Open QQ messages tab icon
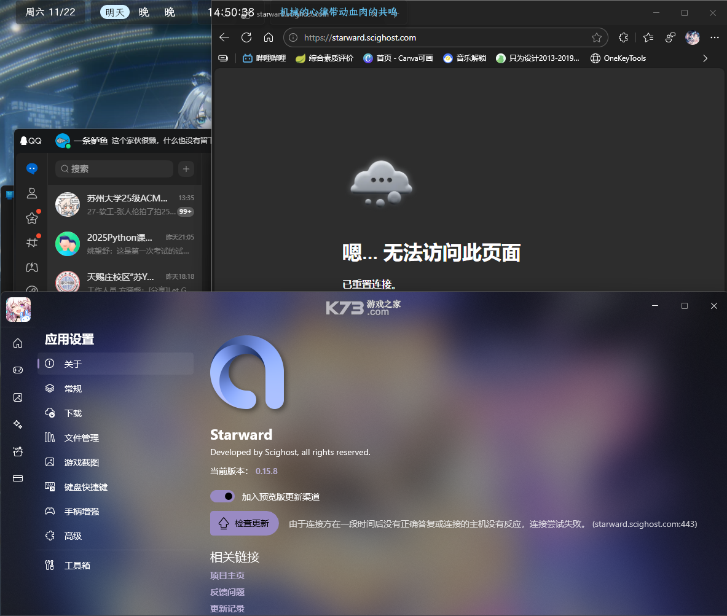The height and width of the screenshot is (616, 727). 32,169
